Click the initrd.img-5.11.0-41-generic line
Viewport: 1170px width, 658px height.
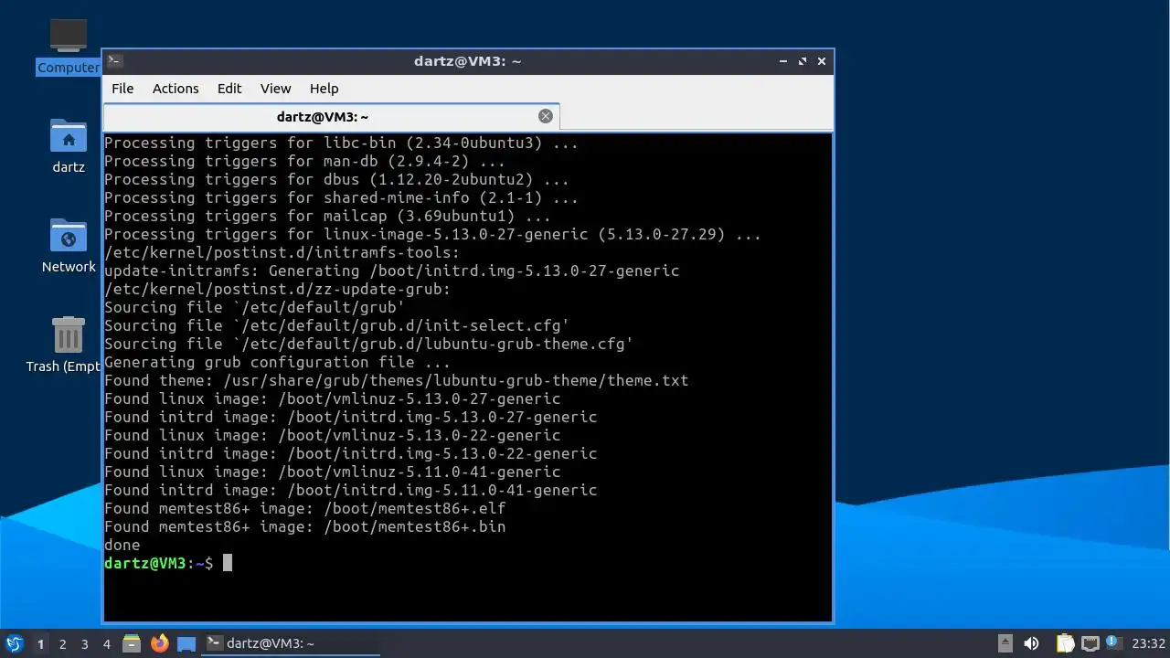[x=350, y=490]
